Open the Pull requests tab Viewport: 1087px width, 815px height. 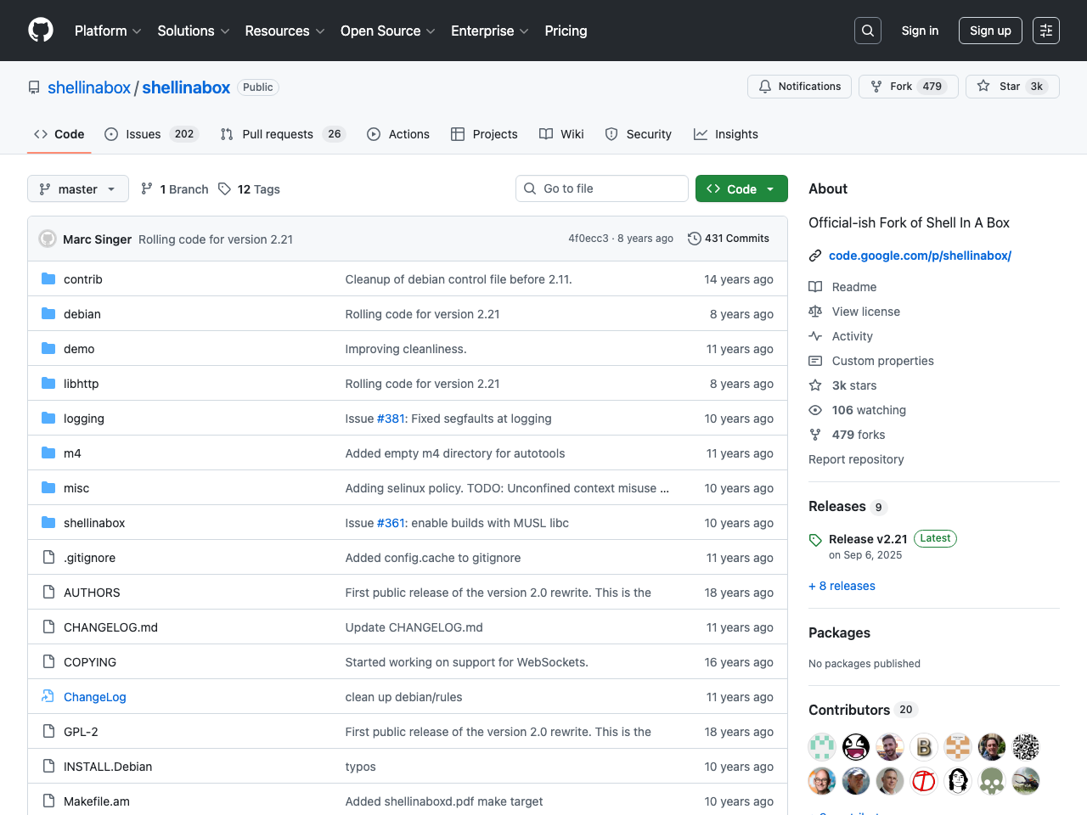[x=277, y=134]
